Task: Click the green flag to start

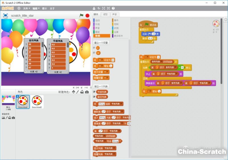Action: (82, 15)
